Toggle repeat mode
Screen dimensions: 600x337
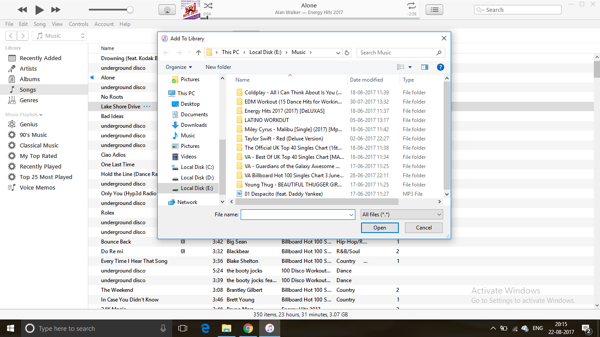click(412, 6)
